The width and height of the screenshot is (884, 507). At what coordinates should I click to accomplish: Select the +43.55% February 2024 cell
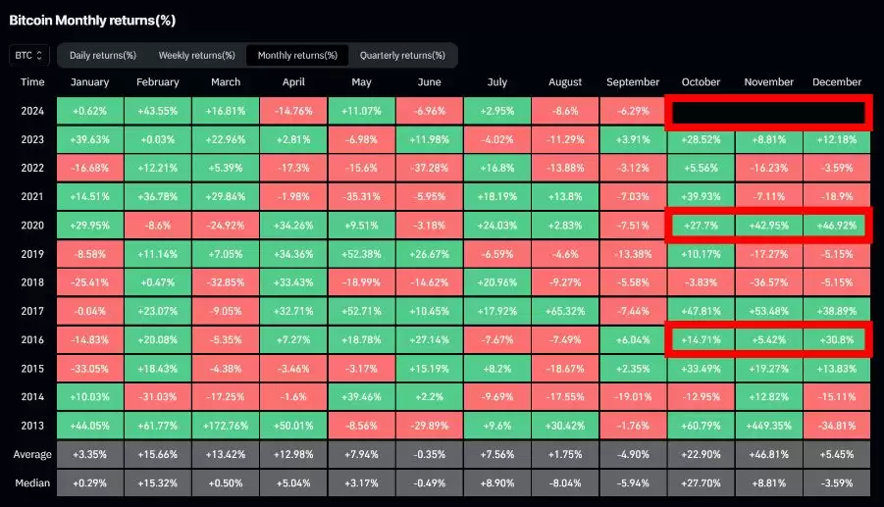[x=157, y=111]
